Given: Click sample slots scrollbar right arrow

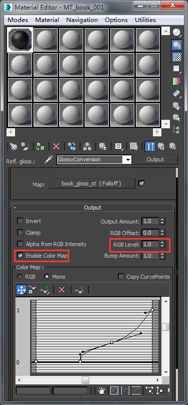Looking at the screenshot, I should tap(157, 132).
